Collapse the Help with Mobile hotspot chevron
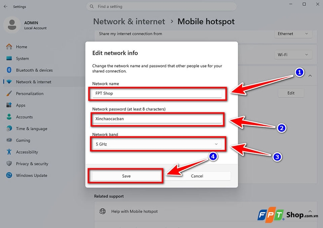This screenshot has width=323, height=228. click(x=310, y=211)
